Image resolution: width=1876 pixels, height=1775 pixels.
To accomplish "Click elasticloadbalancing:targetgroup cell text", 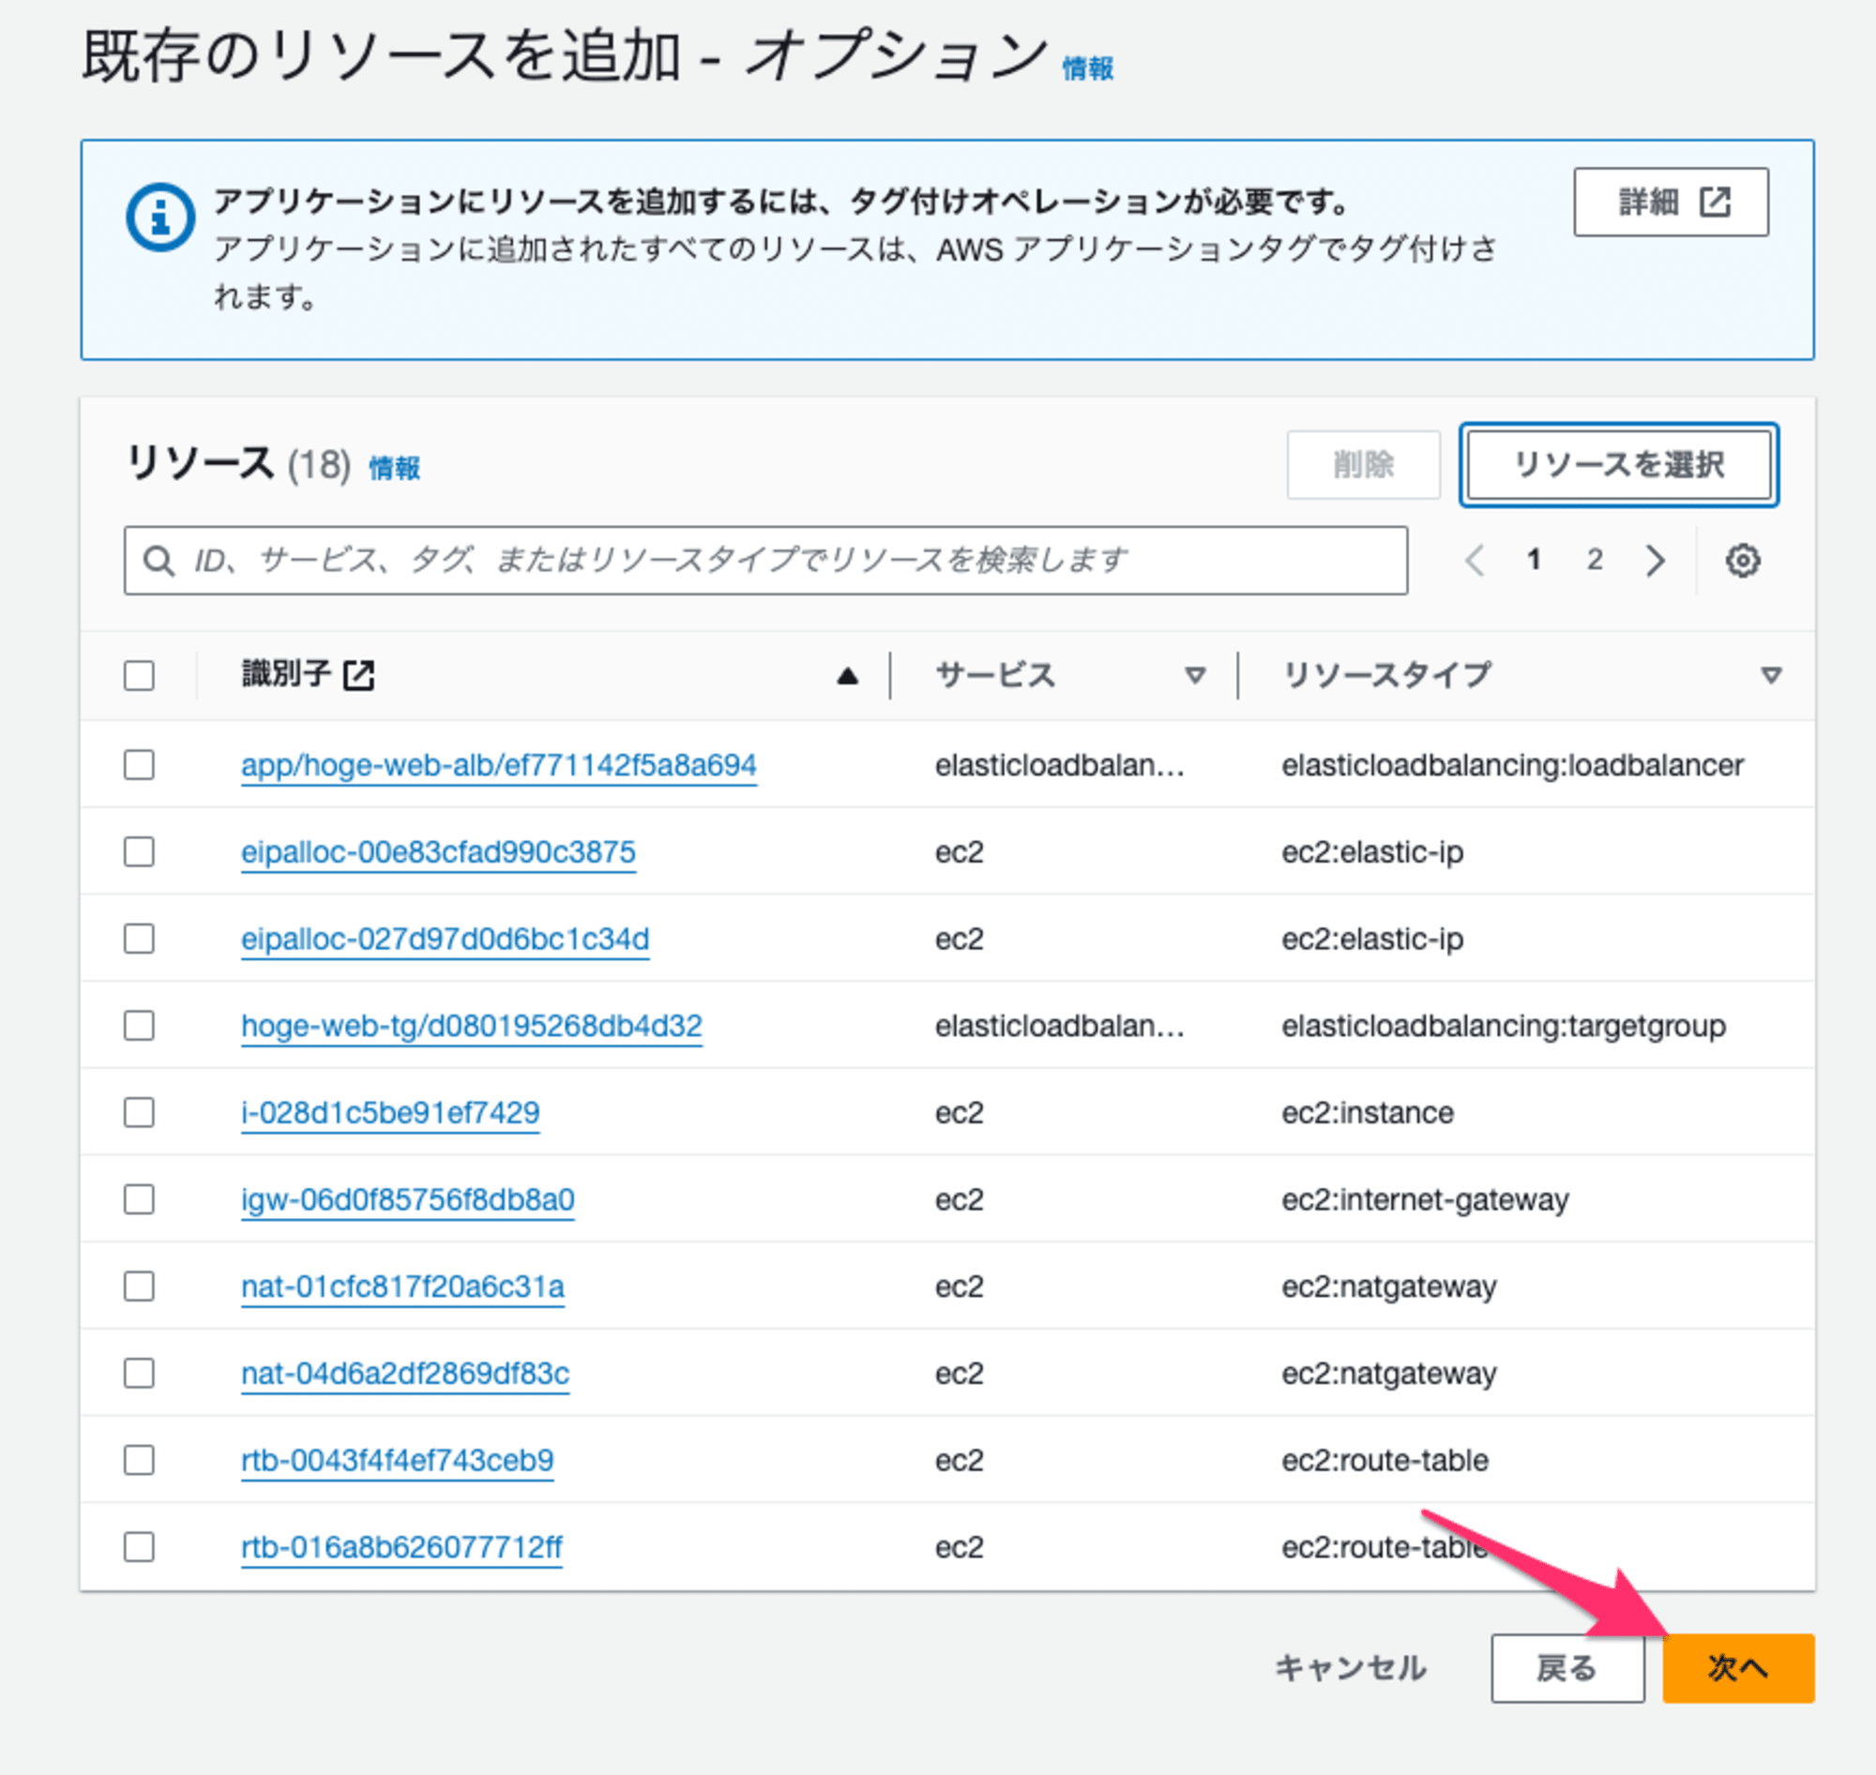I will click(x=1503, y=1027).
